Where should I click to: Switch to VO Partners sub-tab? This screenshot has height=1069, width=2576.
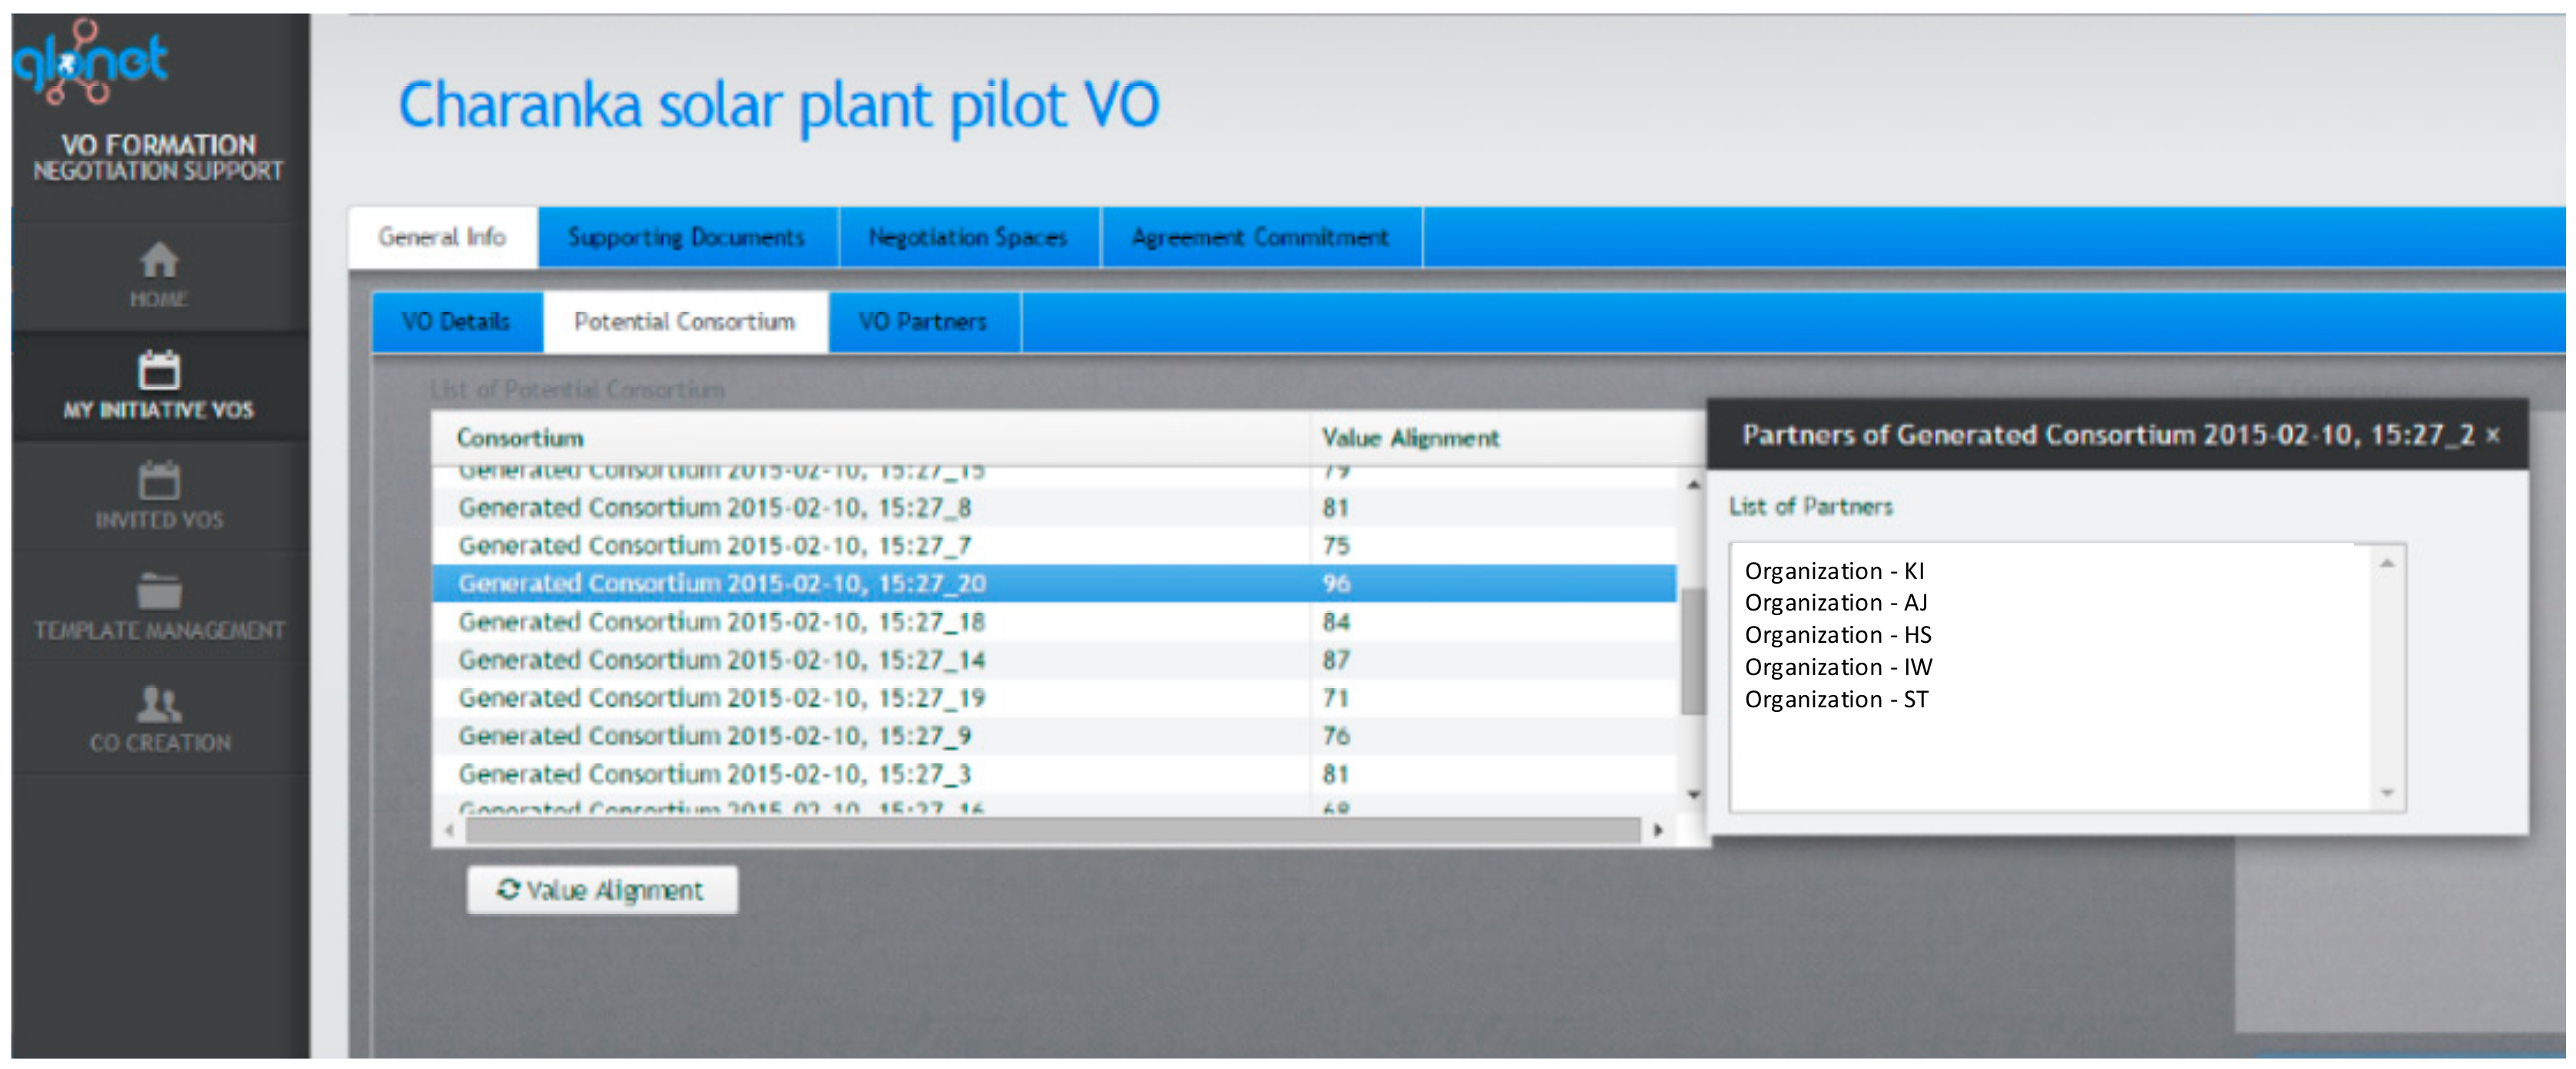[922, 322]
